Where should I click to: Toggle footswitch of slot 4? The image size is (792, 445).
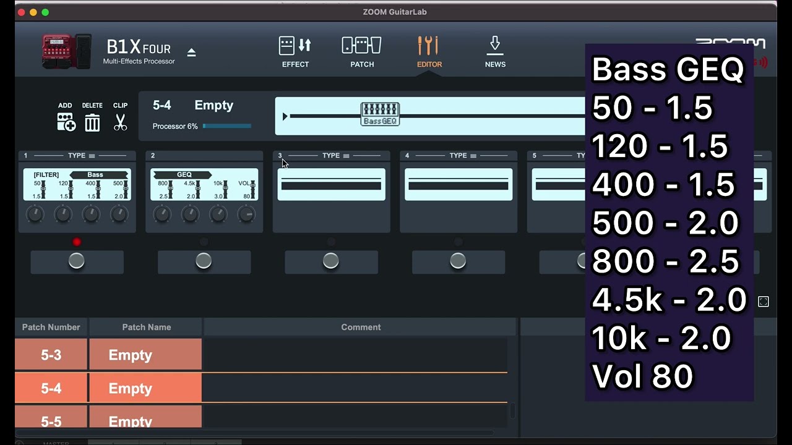click(x=458, y=261)
